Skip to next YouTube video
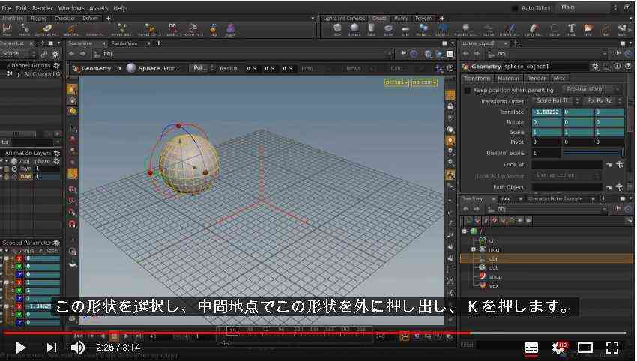Screen dimensions: 637x361 pos(51,348)
